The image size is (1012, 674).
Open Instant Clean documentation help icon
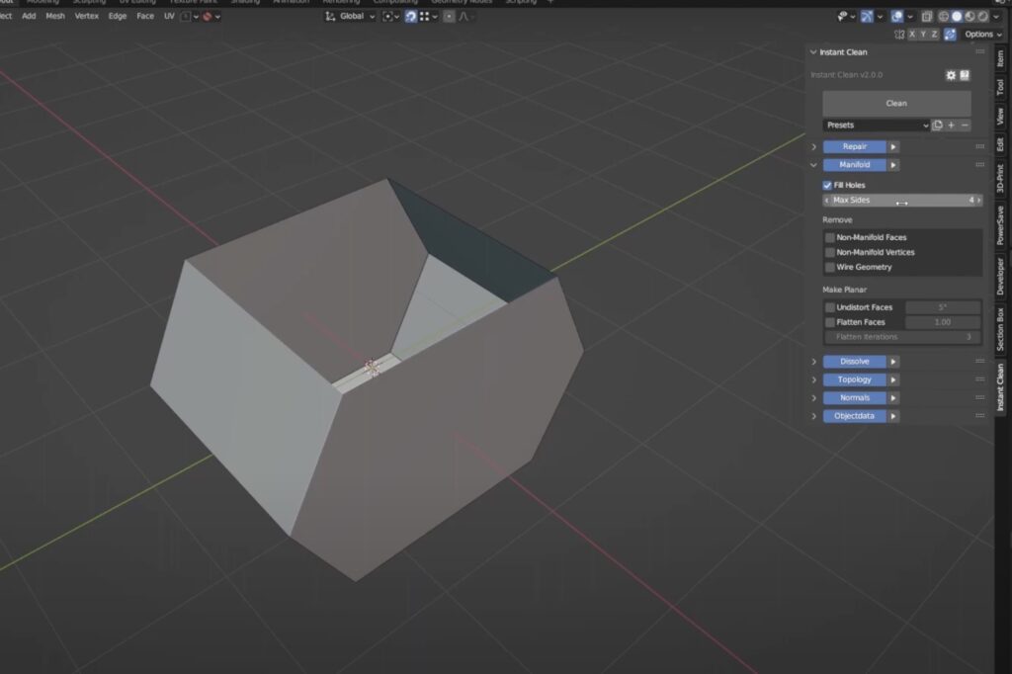(x=965, y=75)
